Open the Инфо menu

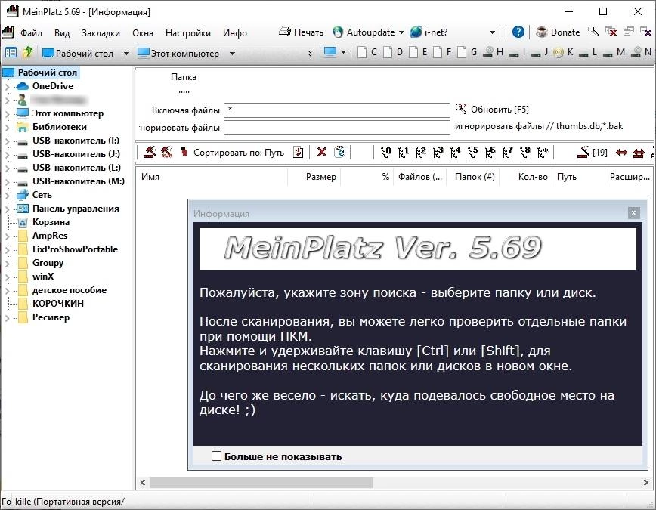click(235, 32)
